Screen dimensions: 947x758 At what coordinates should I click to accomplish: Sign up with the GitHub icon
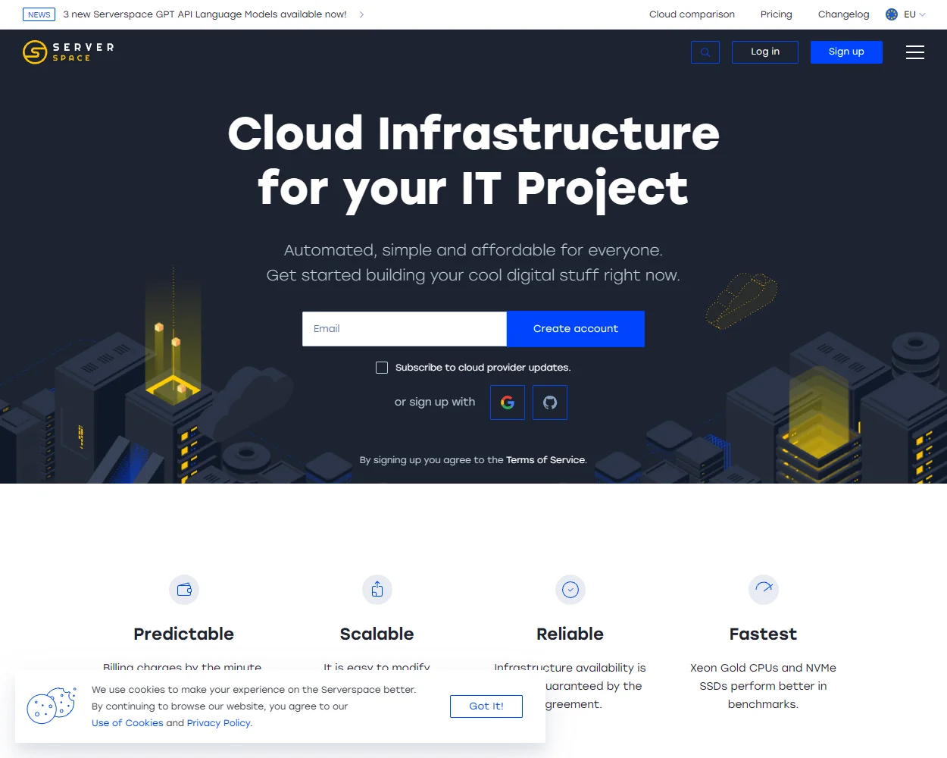coord(550,402)
